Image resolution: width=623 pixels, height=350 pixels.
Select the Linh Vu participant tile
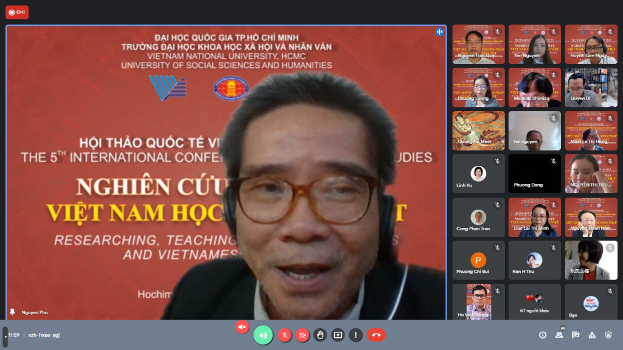(478, 174)
